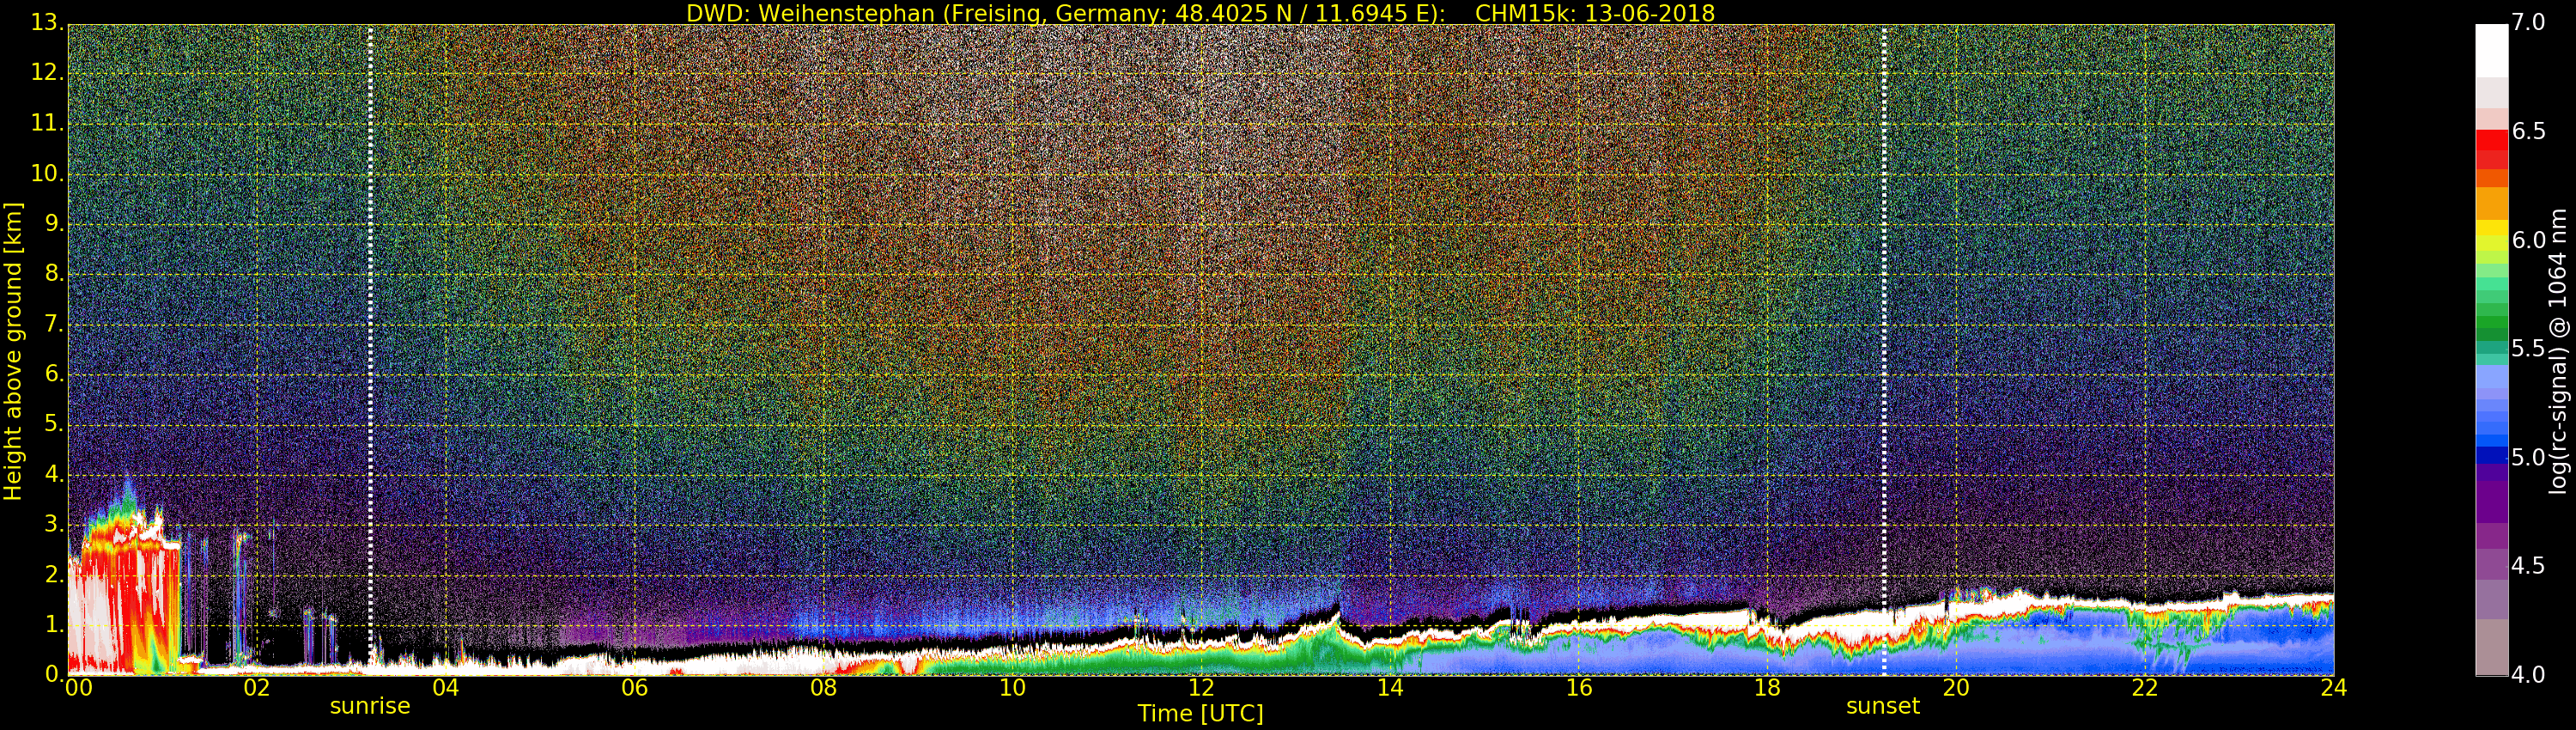Select the 5 km height tick label

(52, 424)
